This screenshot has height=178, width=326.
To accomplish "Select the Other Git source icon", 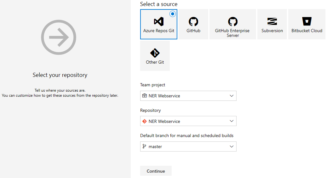I will pyautogui.click(x=155, y=53).
